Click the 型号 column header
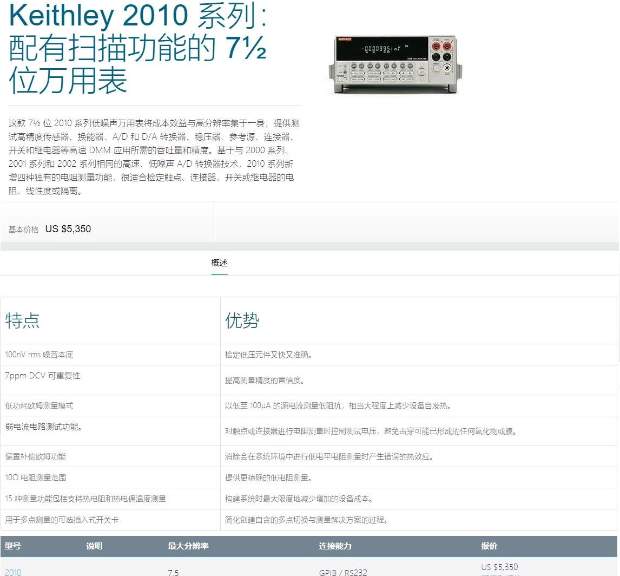Screen dimensions: 620x576 (x=13, y=546)
